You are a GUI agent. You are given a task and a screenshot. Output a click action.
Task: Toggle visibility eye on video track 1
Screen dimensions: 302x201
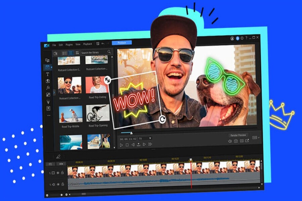tap(58, 173)
